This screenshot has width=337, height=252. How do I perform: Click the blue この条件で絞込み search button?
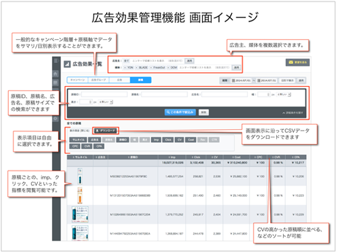[x=180, y=112]
